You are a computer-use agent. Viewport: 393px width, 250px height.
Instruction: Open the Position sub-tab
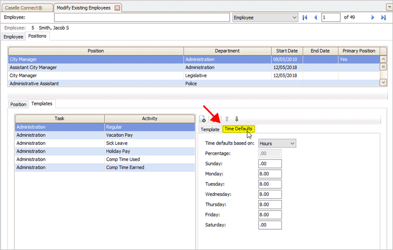coord(18,104)
